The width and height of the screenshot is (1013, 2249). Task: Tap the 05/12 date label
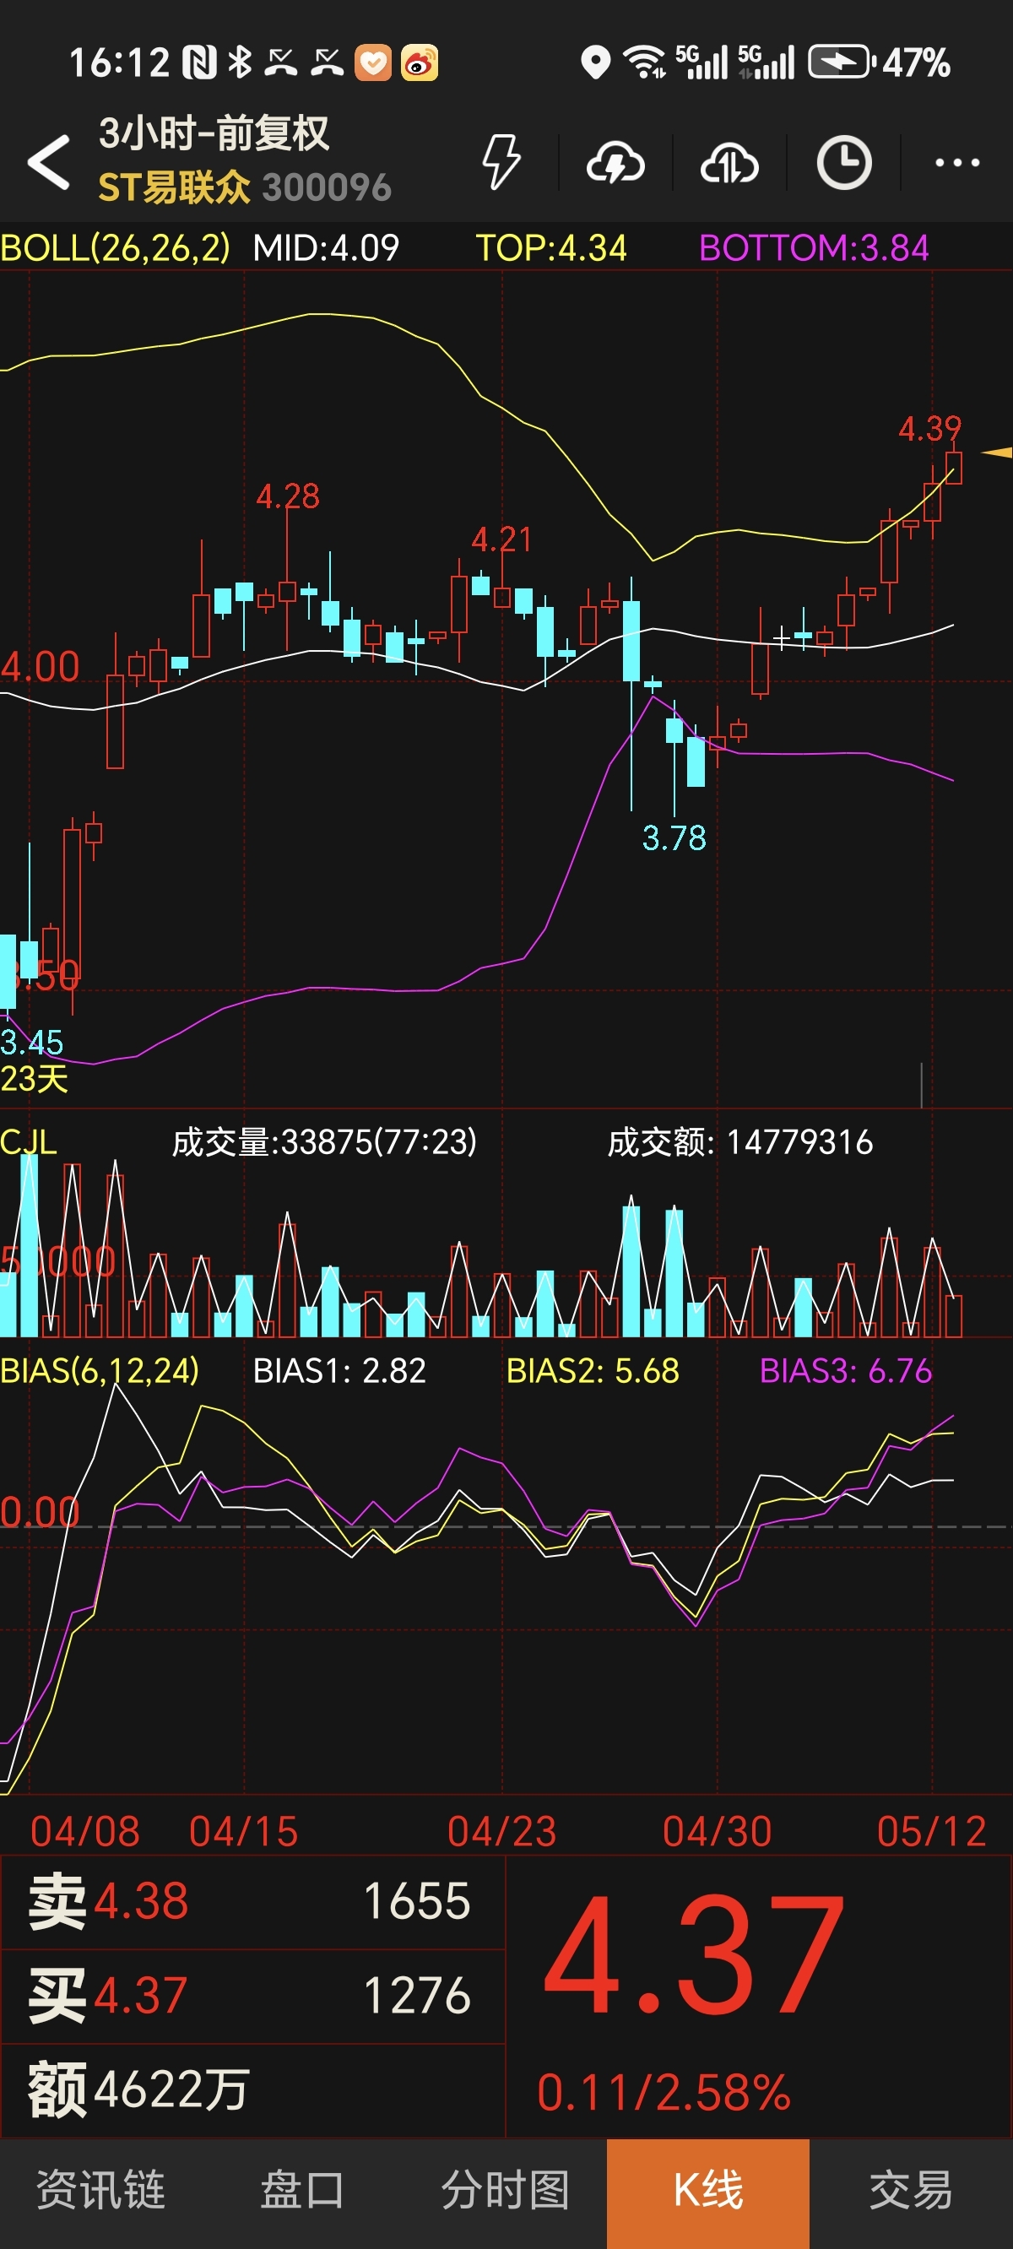[x=932, y=1832]
